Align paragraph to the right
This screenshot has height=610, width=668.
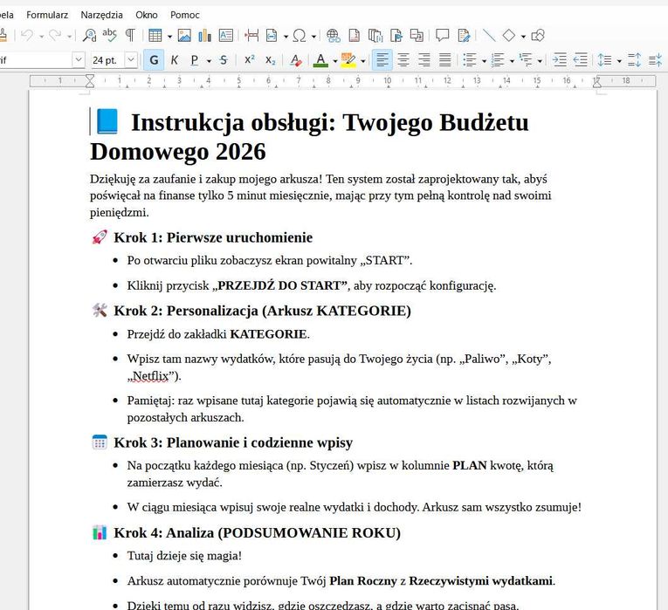(424, 60)
